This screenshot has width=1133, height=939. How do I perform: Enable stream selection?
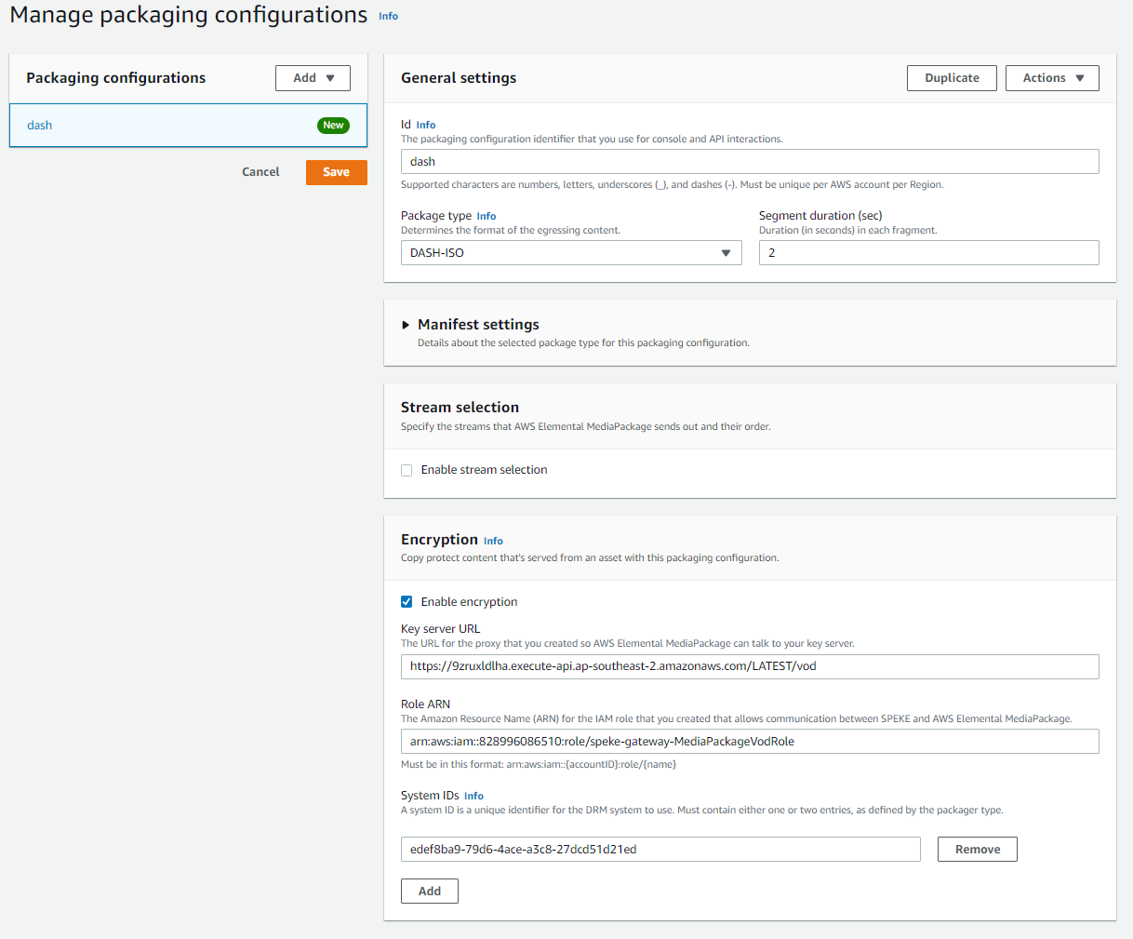tap(407, 470)
